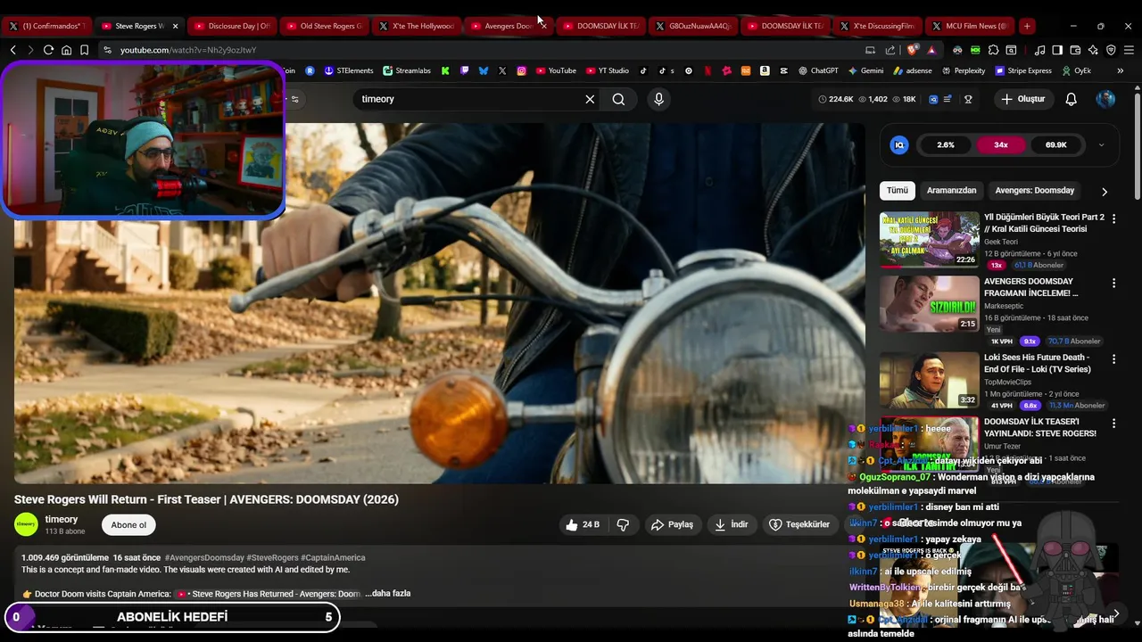
Task: Go to the browser home page
Action: coord(66,50)
